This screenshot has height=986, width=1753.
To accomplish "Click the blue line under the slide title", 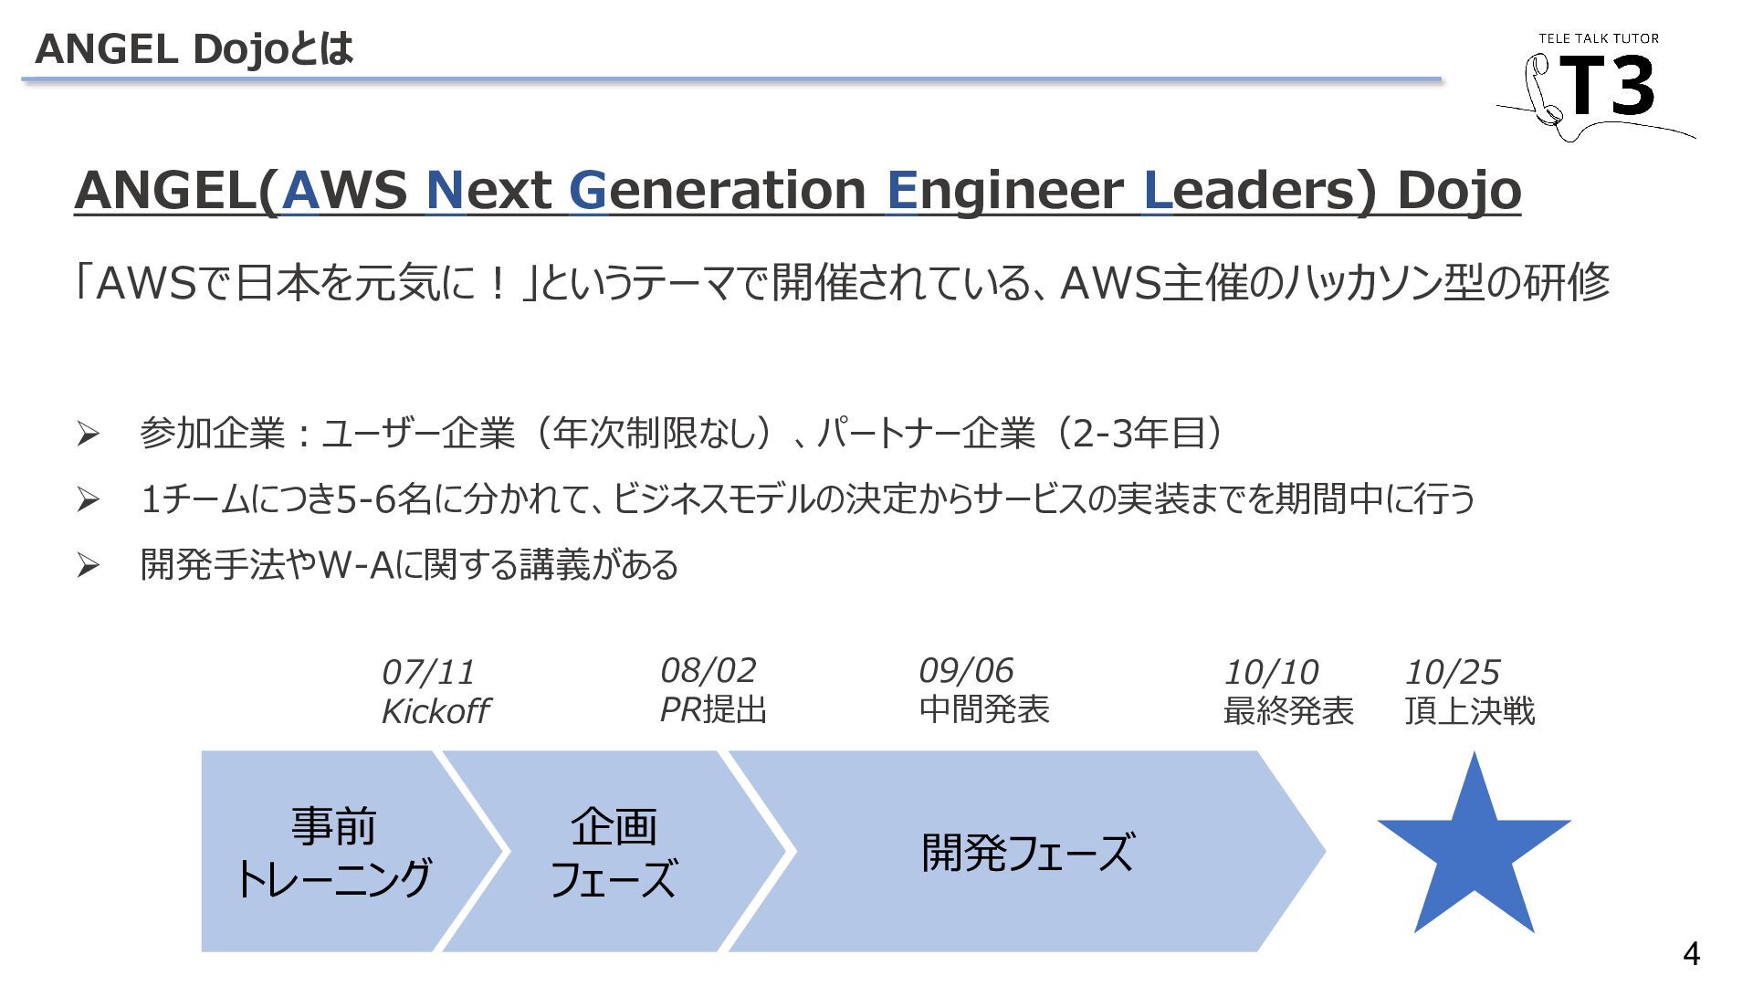I will tap(731, 80).
